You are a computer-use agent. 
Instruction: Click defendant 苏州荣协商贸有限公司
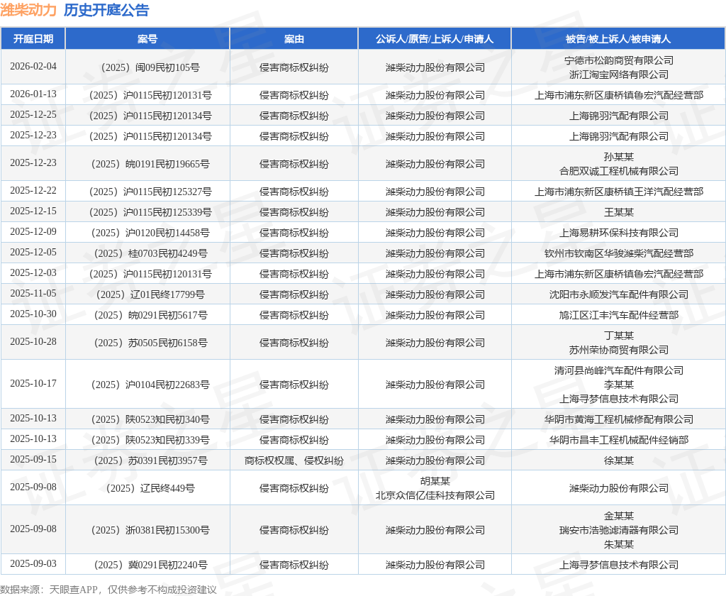618,350
